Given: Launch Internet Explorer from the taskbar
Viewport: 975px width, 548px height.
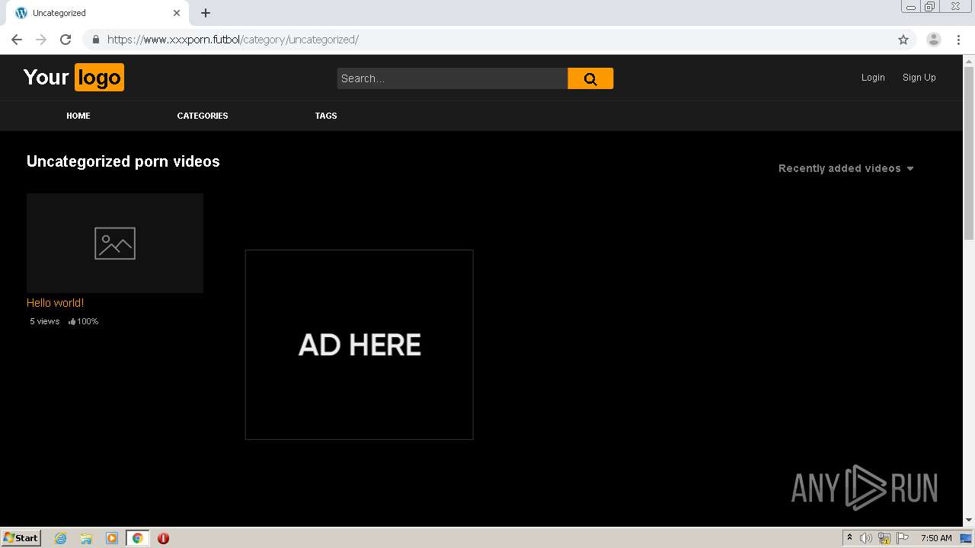Looking at the screenshot, I should pyautogui.click(x=61, y=538).
